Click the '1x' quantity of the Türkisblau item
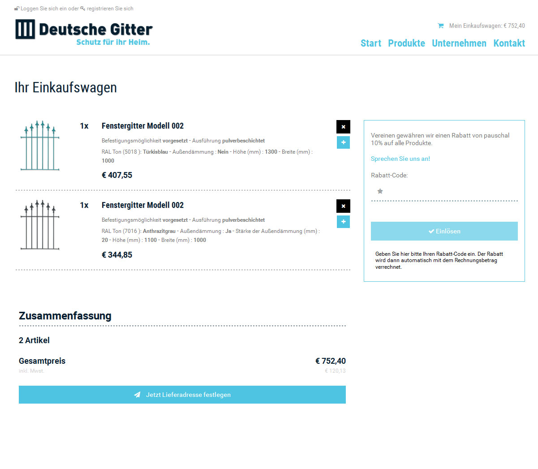Screen dimensions: 538x469 click(x=84, y=126)
